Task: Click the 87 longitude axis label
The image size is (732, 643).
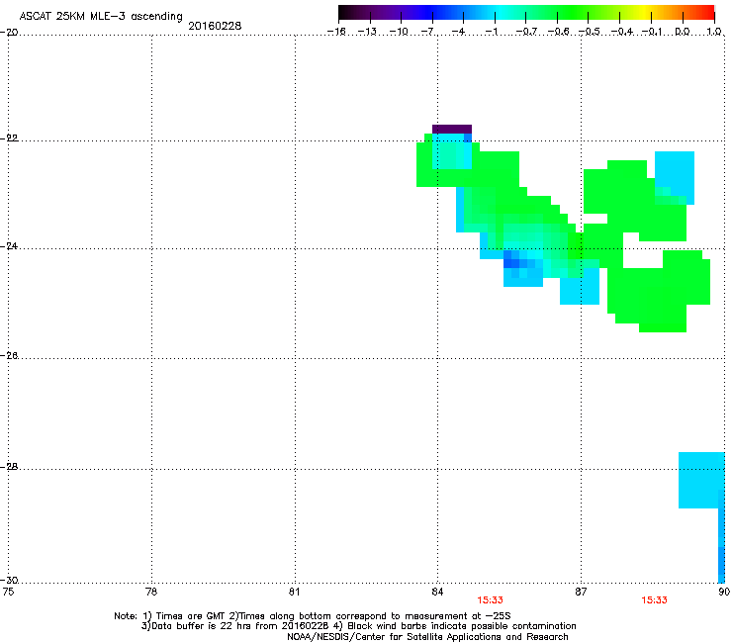Action: point(581,592)
